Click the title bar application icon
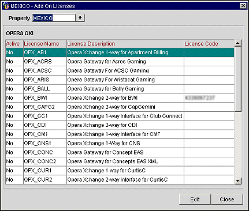The height and width of the screenshot is (211, 249). pos(6,6)
